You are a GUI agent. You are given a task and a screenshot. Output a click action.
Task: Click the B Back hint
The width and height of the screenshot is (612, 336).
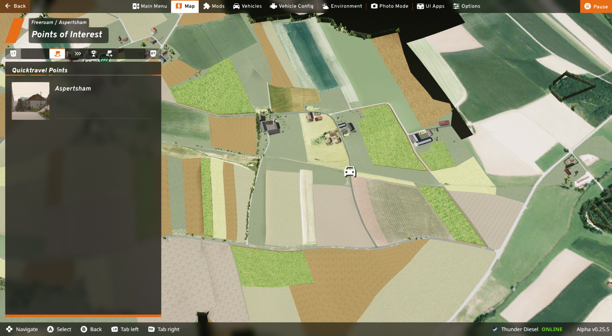click(91, 329)
